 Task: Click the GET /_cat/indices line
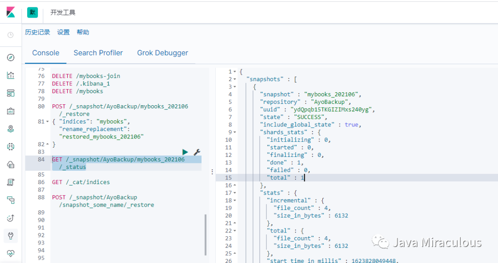[x=81, y=182]
